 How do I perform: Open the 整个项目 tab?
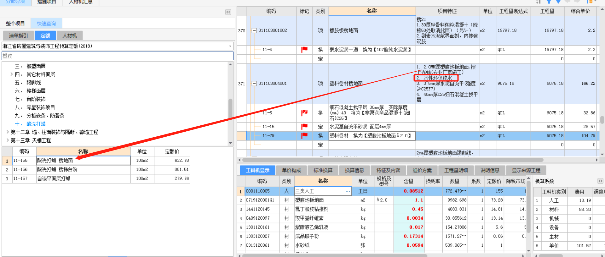coord(15,24)
